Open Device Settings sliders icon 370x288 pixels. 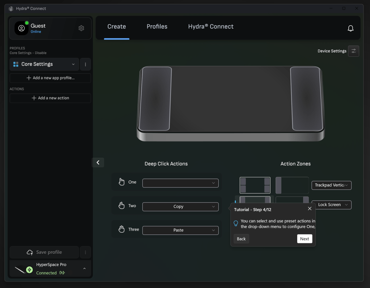[353, 51]
